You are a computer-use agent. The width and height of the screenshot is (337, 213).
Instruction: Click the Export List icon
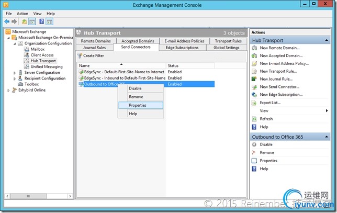(x=254, y=103)
